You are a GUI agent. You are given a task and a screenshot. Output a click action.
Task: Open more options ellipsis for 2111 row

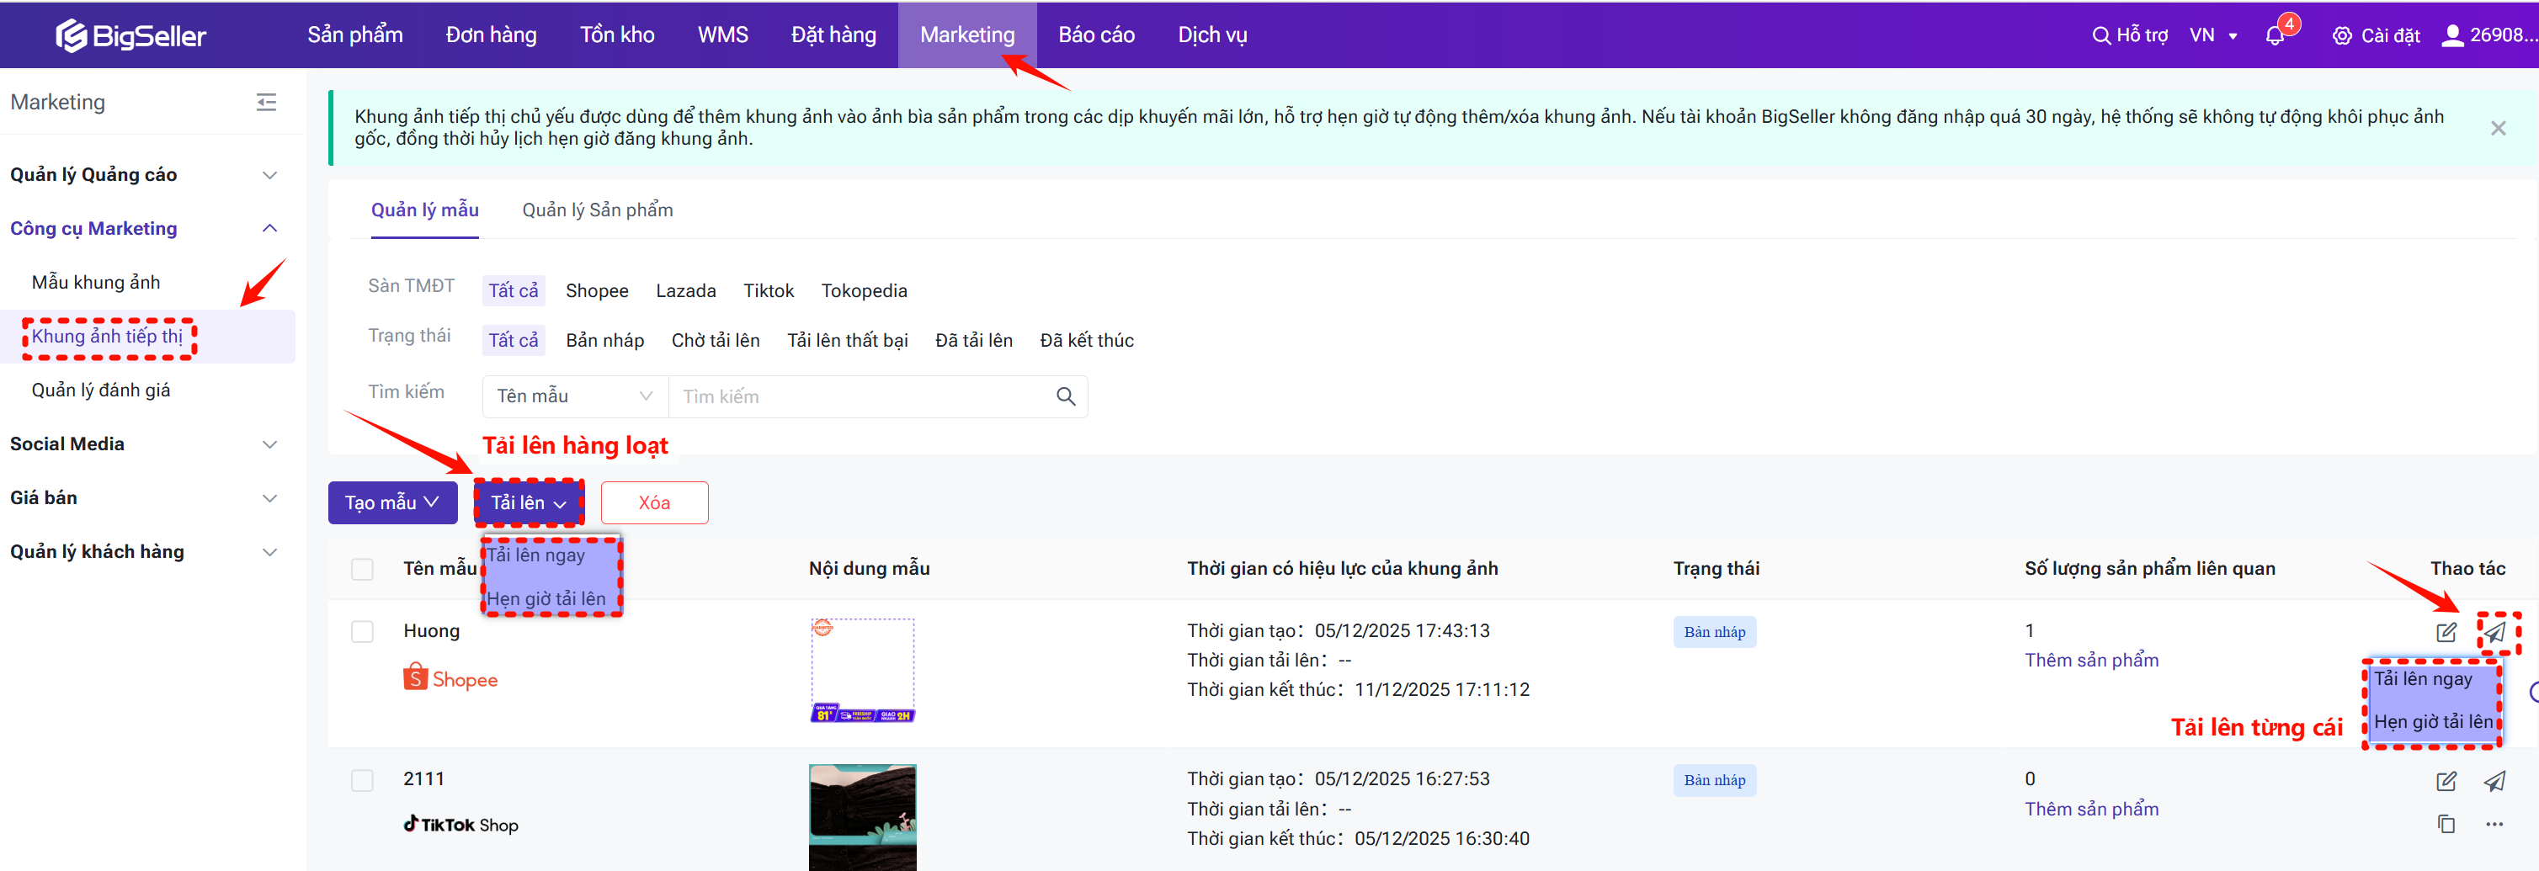click(2494, 824)
